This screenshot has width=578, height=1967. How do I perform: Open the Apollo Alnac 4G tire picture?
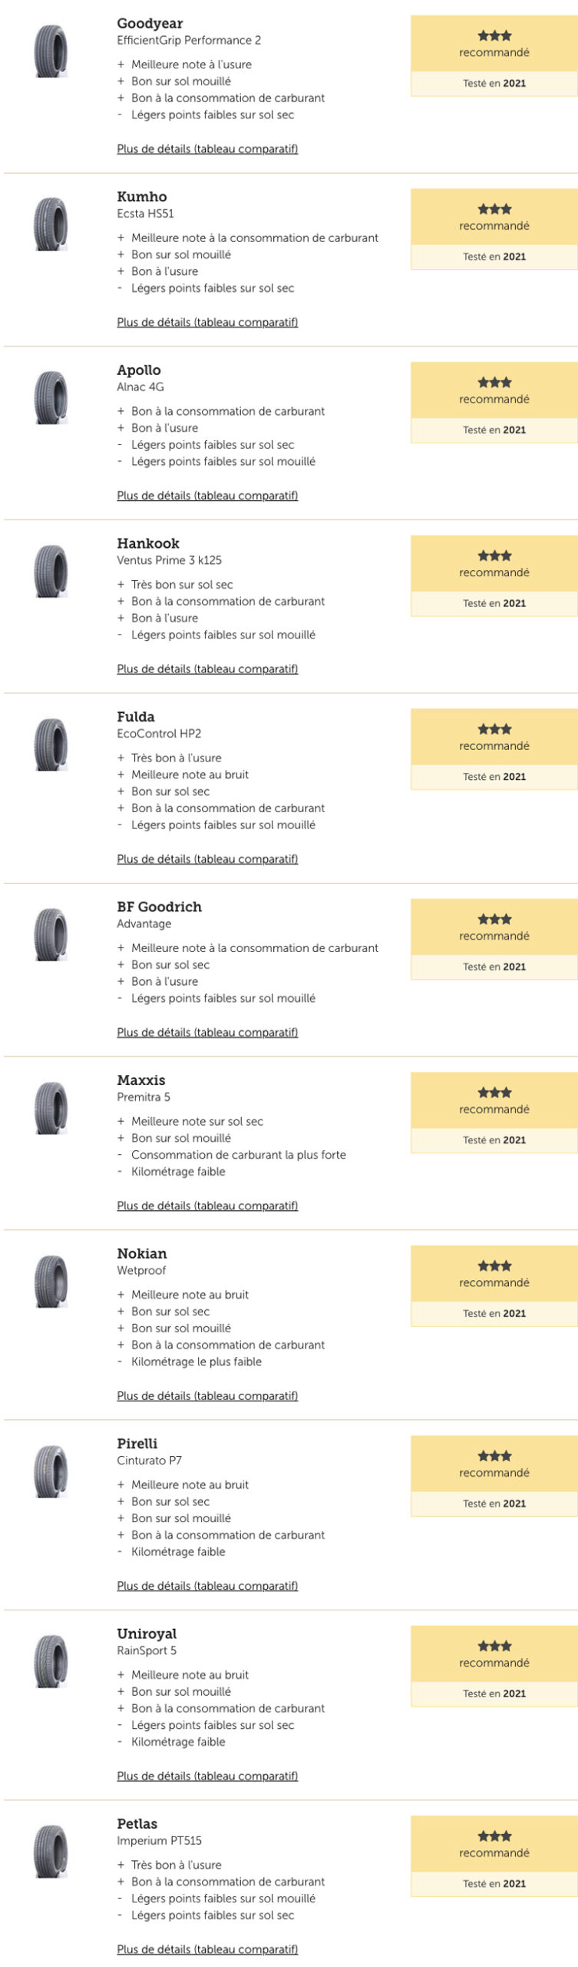[x=51, y=398]
